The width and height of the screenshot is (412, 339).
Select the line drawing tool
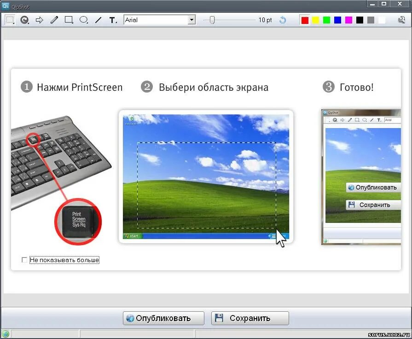(x=98, y=20)
